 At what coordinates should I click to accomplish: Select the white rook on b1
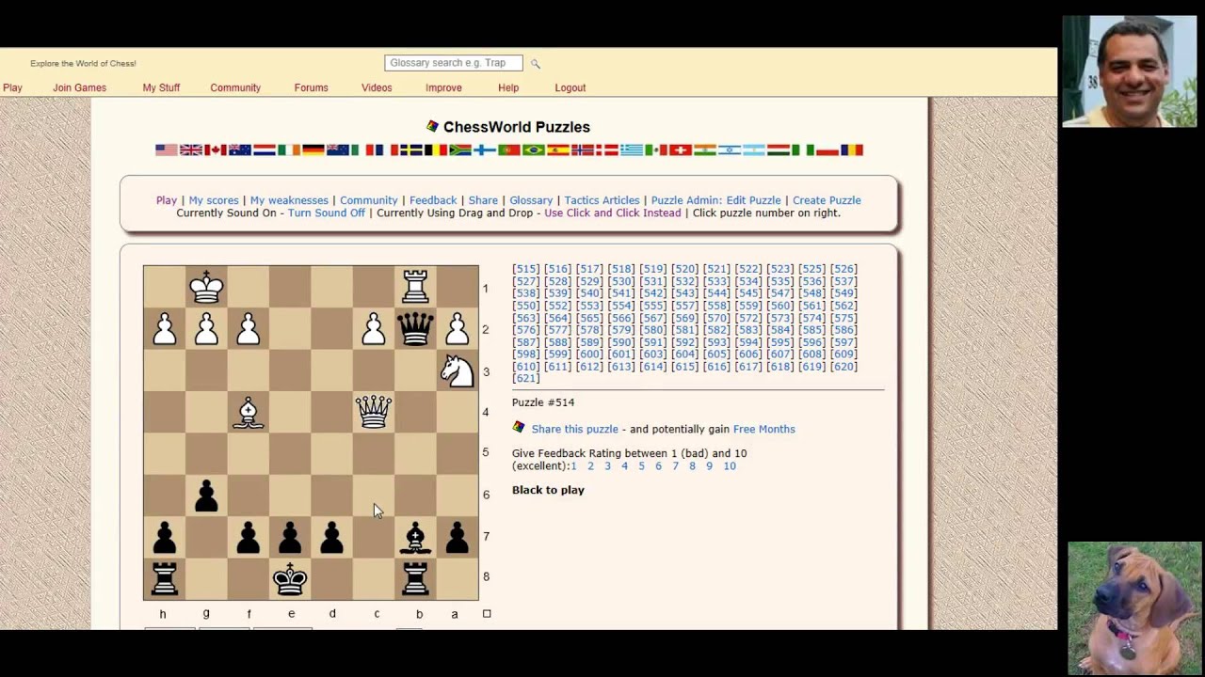[x=415, y=288]
